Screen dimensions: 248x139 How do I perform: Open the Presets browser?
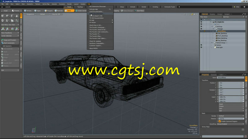16,11
